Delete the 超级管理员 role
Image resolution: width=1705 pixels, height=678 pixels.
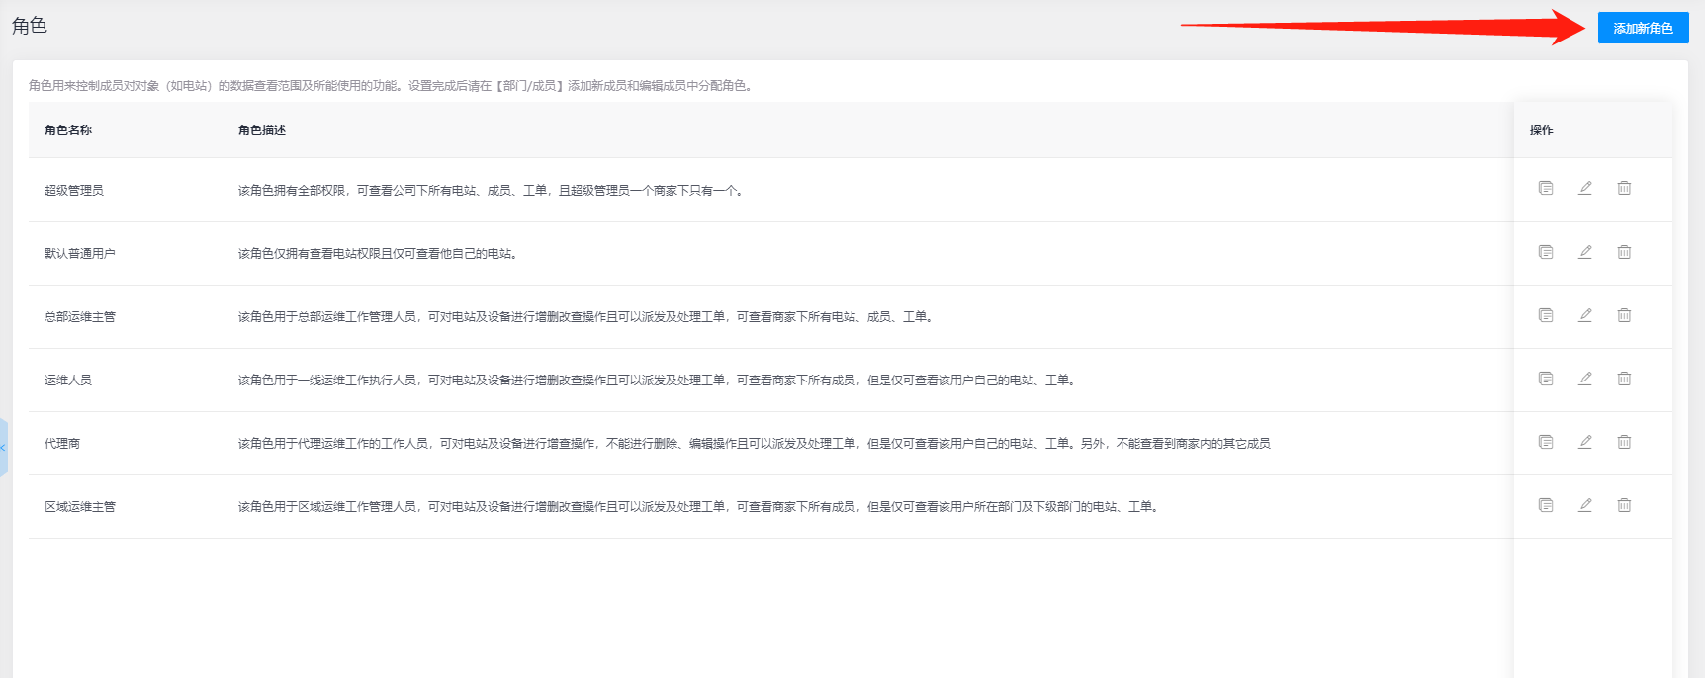1624,188
